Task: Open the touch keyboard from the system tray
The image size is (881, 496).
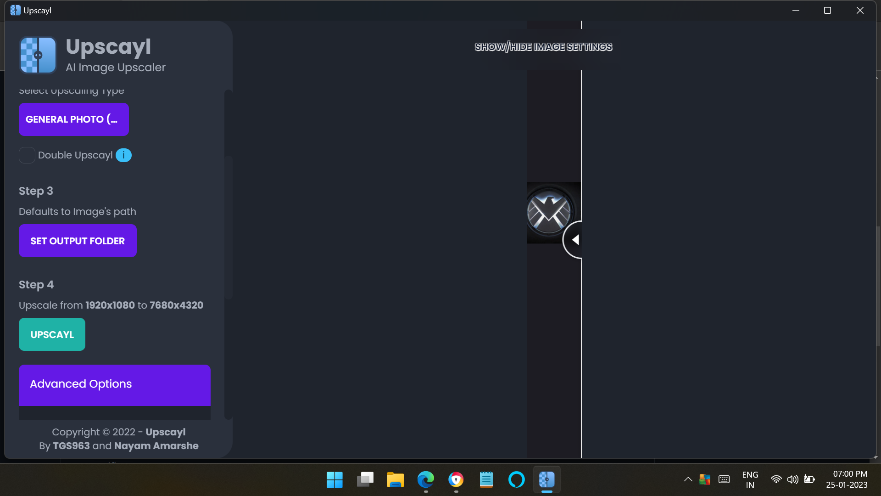Action: (x=724, y=479)
